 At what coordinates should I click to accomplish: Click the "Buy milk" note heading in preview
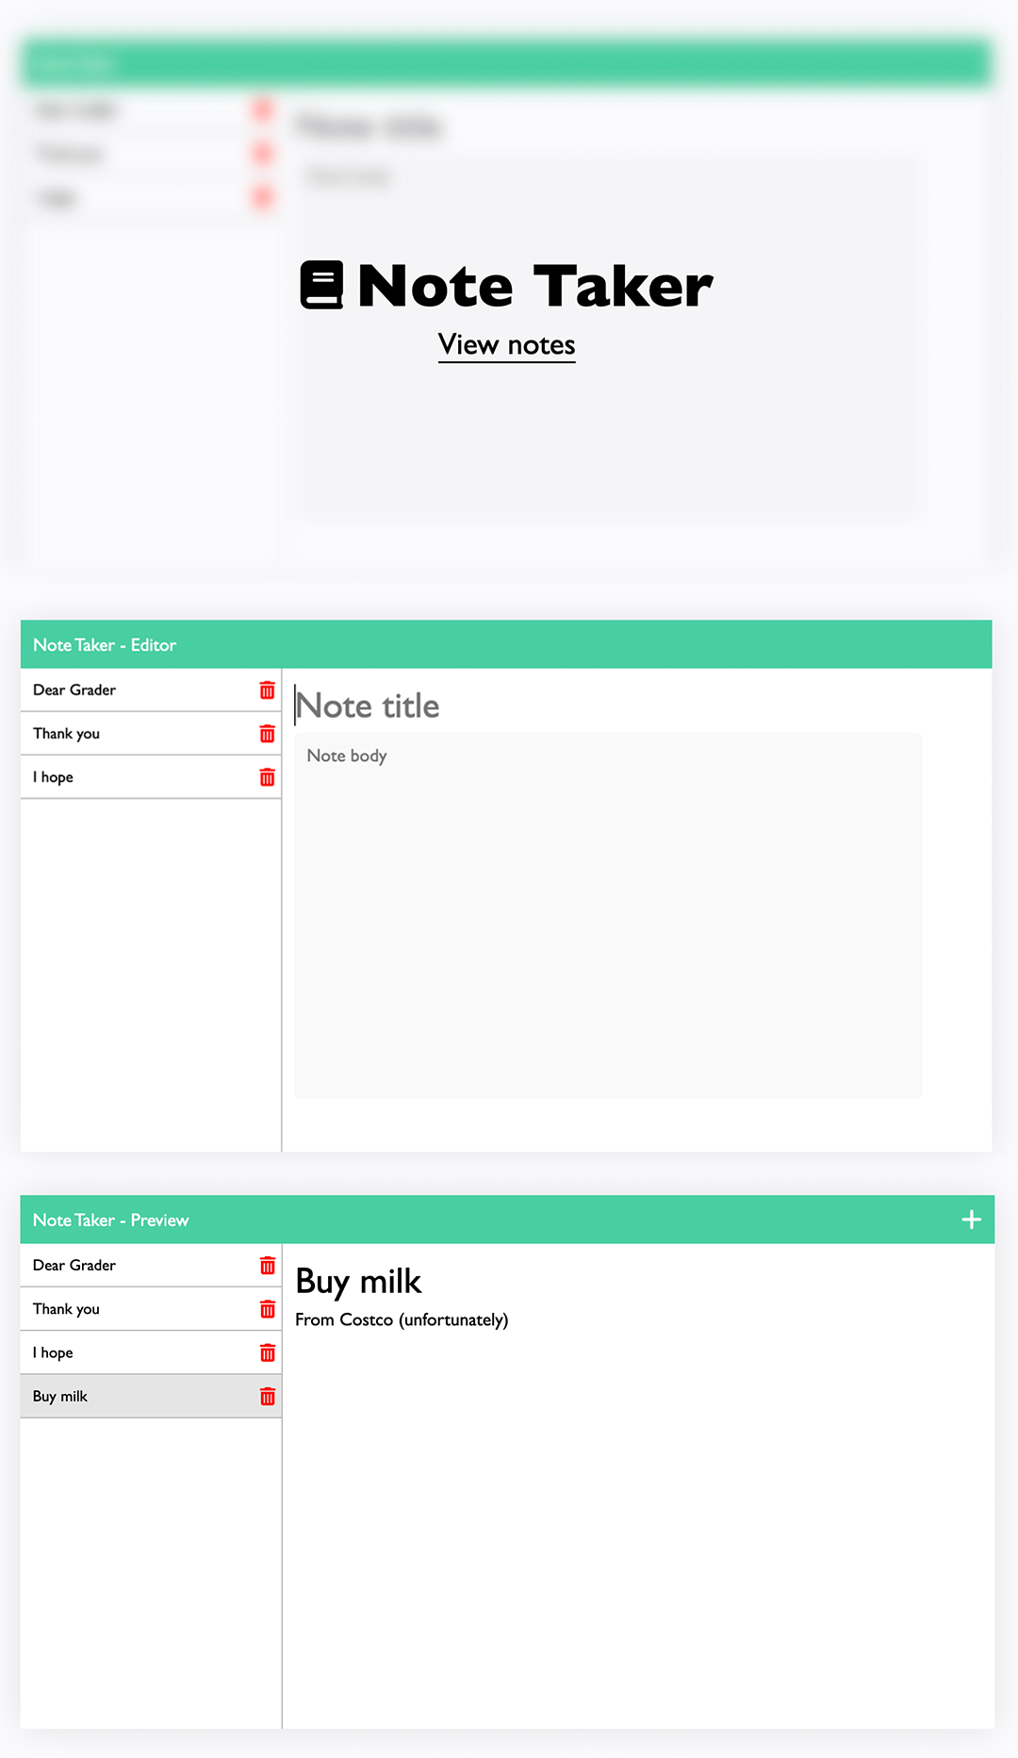(358, 1281)
